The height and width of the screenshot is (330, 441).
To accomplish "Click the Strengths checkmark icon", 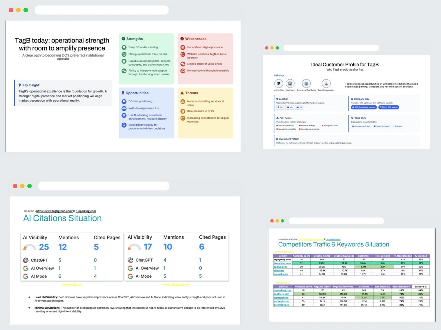I will pos(123,39).
